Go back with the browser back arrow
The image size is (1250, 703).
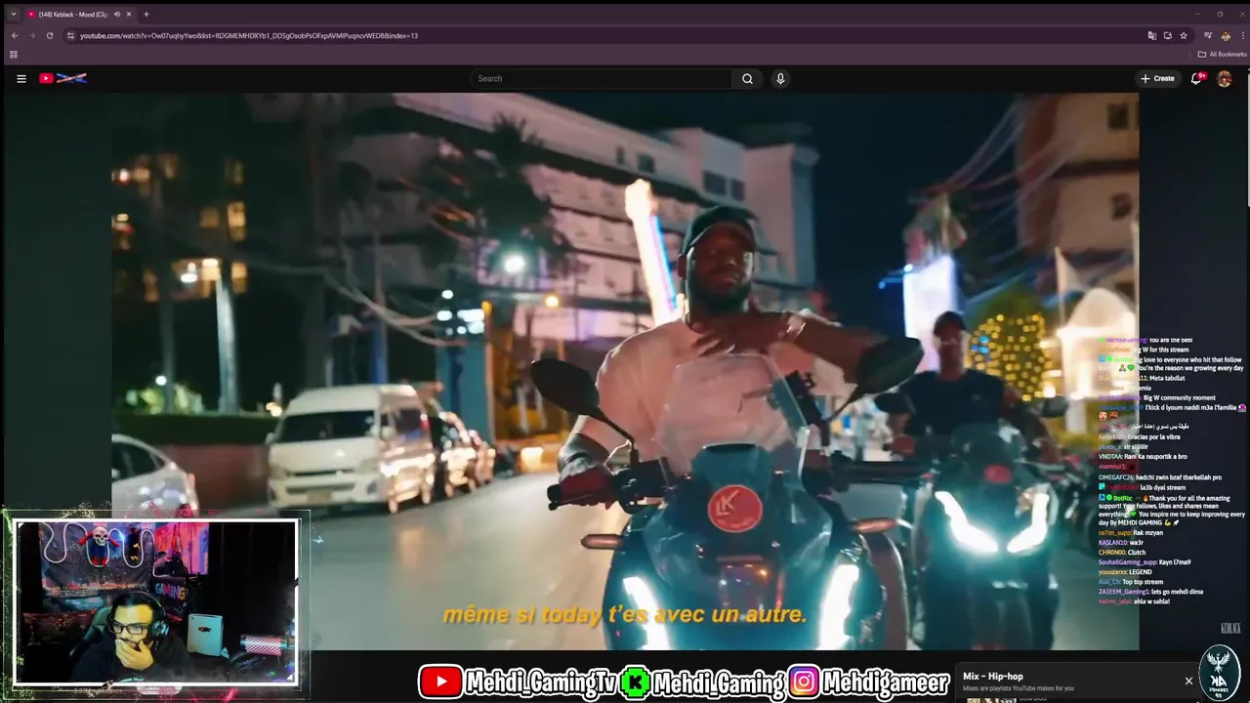click(14, 35)
